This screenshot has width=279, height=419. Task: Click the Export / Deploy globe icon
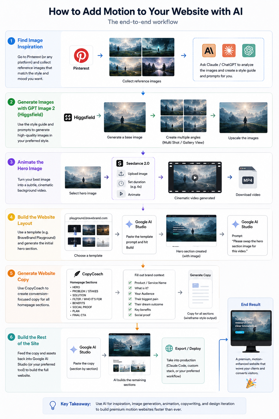[x=169, y=348]
